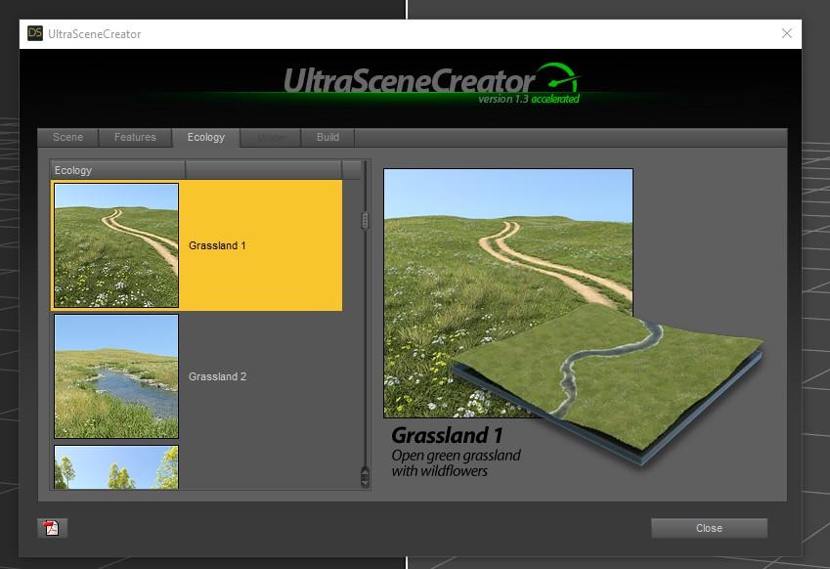
Task: Click the Grassland 2 list label
Action: 218,376
